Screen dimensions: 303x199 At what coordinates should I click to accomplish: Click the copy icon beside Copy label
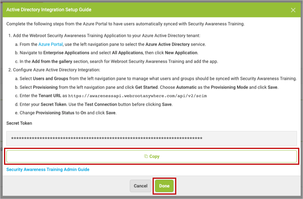pos(146,156)
